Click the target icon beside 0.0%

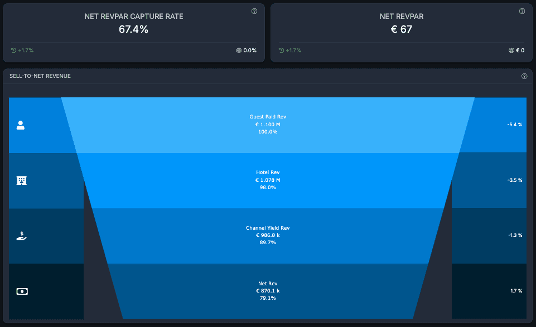coord(239,51)
